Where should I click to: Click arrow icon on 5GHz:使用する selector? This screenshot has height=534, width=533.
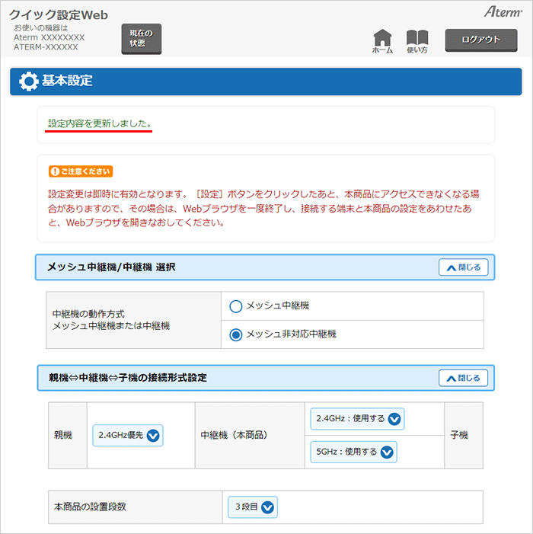[x=387, y=452]
